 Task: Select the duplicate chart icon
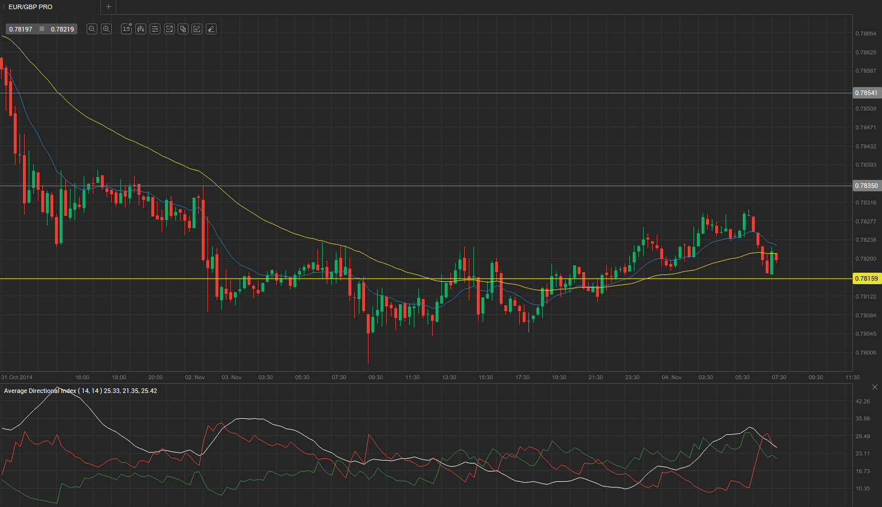183,29
